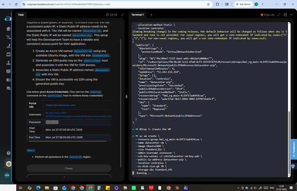Open the Home sidebar icon

coord(8,28)
